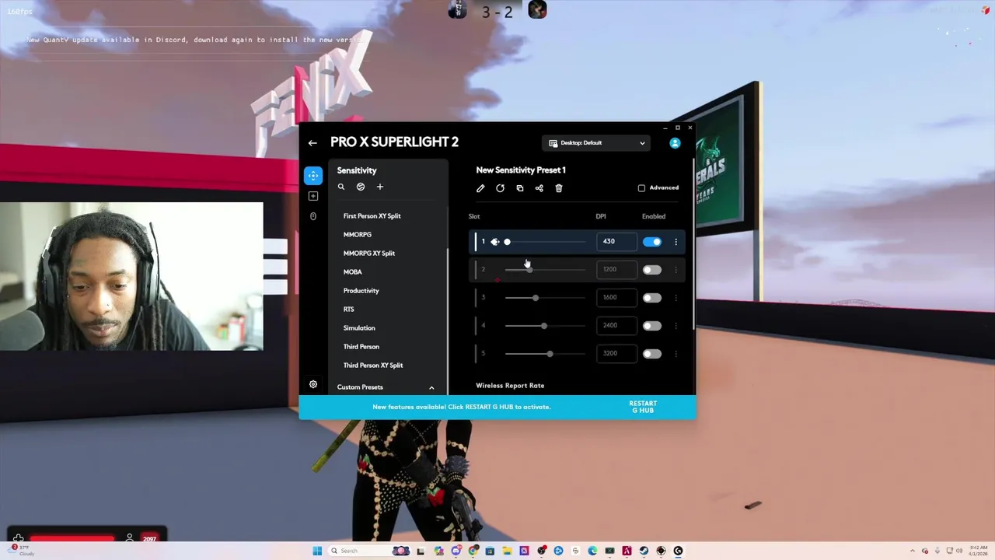
Task: Open slot 4 three-dot options menu
Action: pyautogui.click(x=676, y=326)
